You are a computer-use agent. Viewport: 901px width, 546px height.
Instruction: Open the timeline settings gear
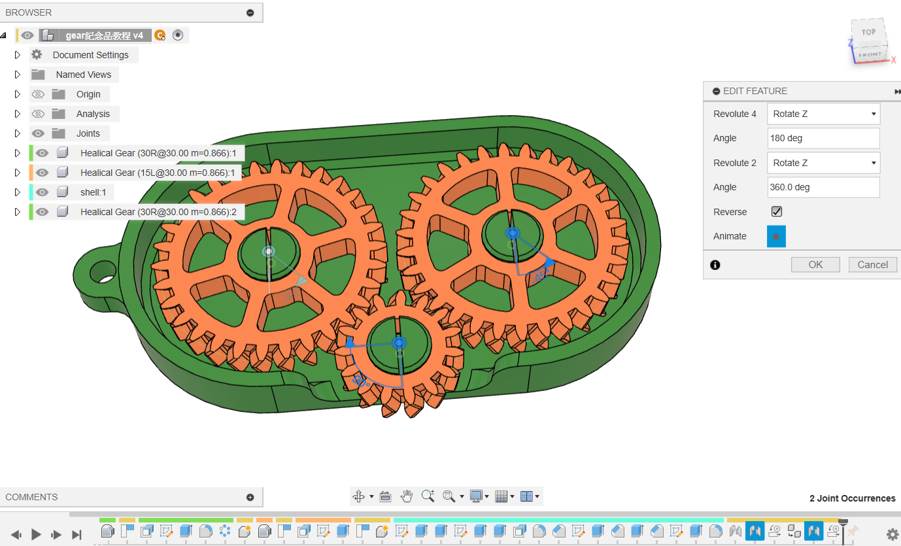pos(892,534)
